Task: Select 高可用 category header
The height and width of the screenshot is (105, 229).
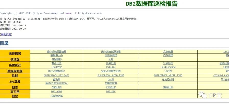Action: tap(15, 92)
